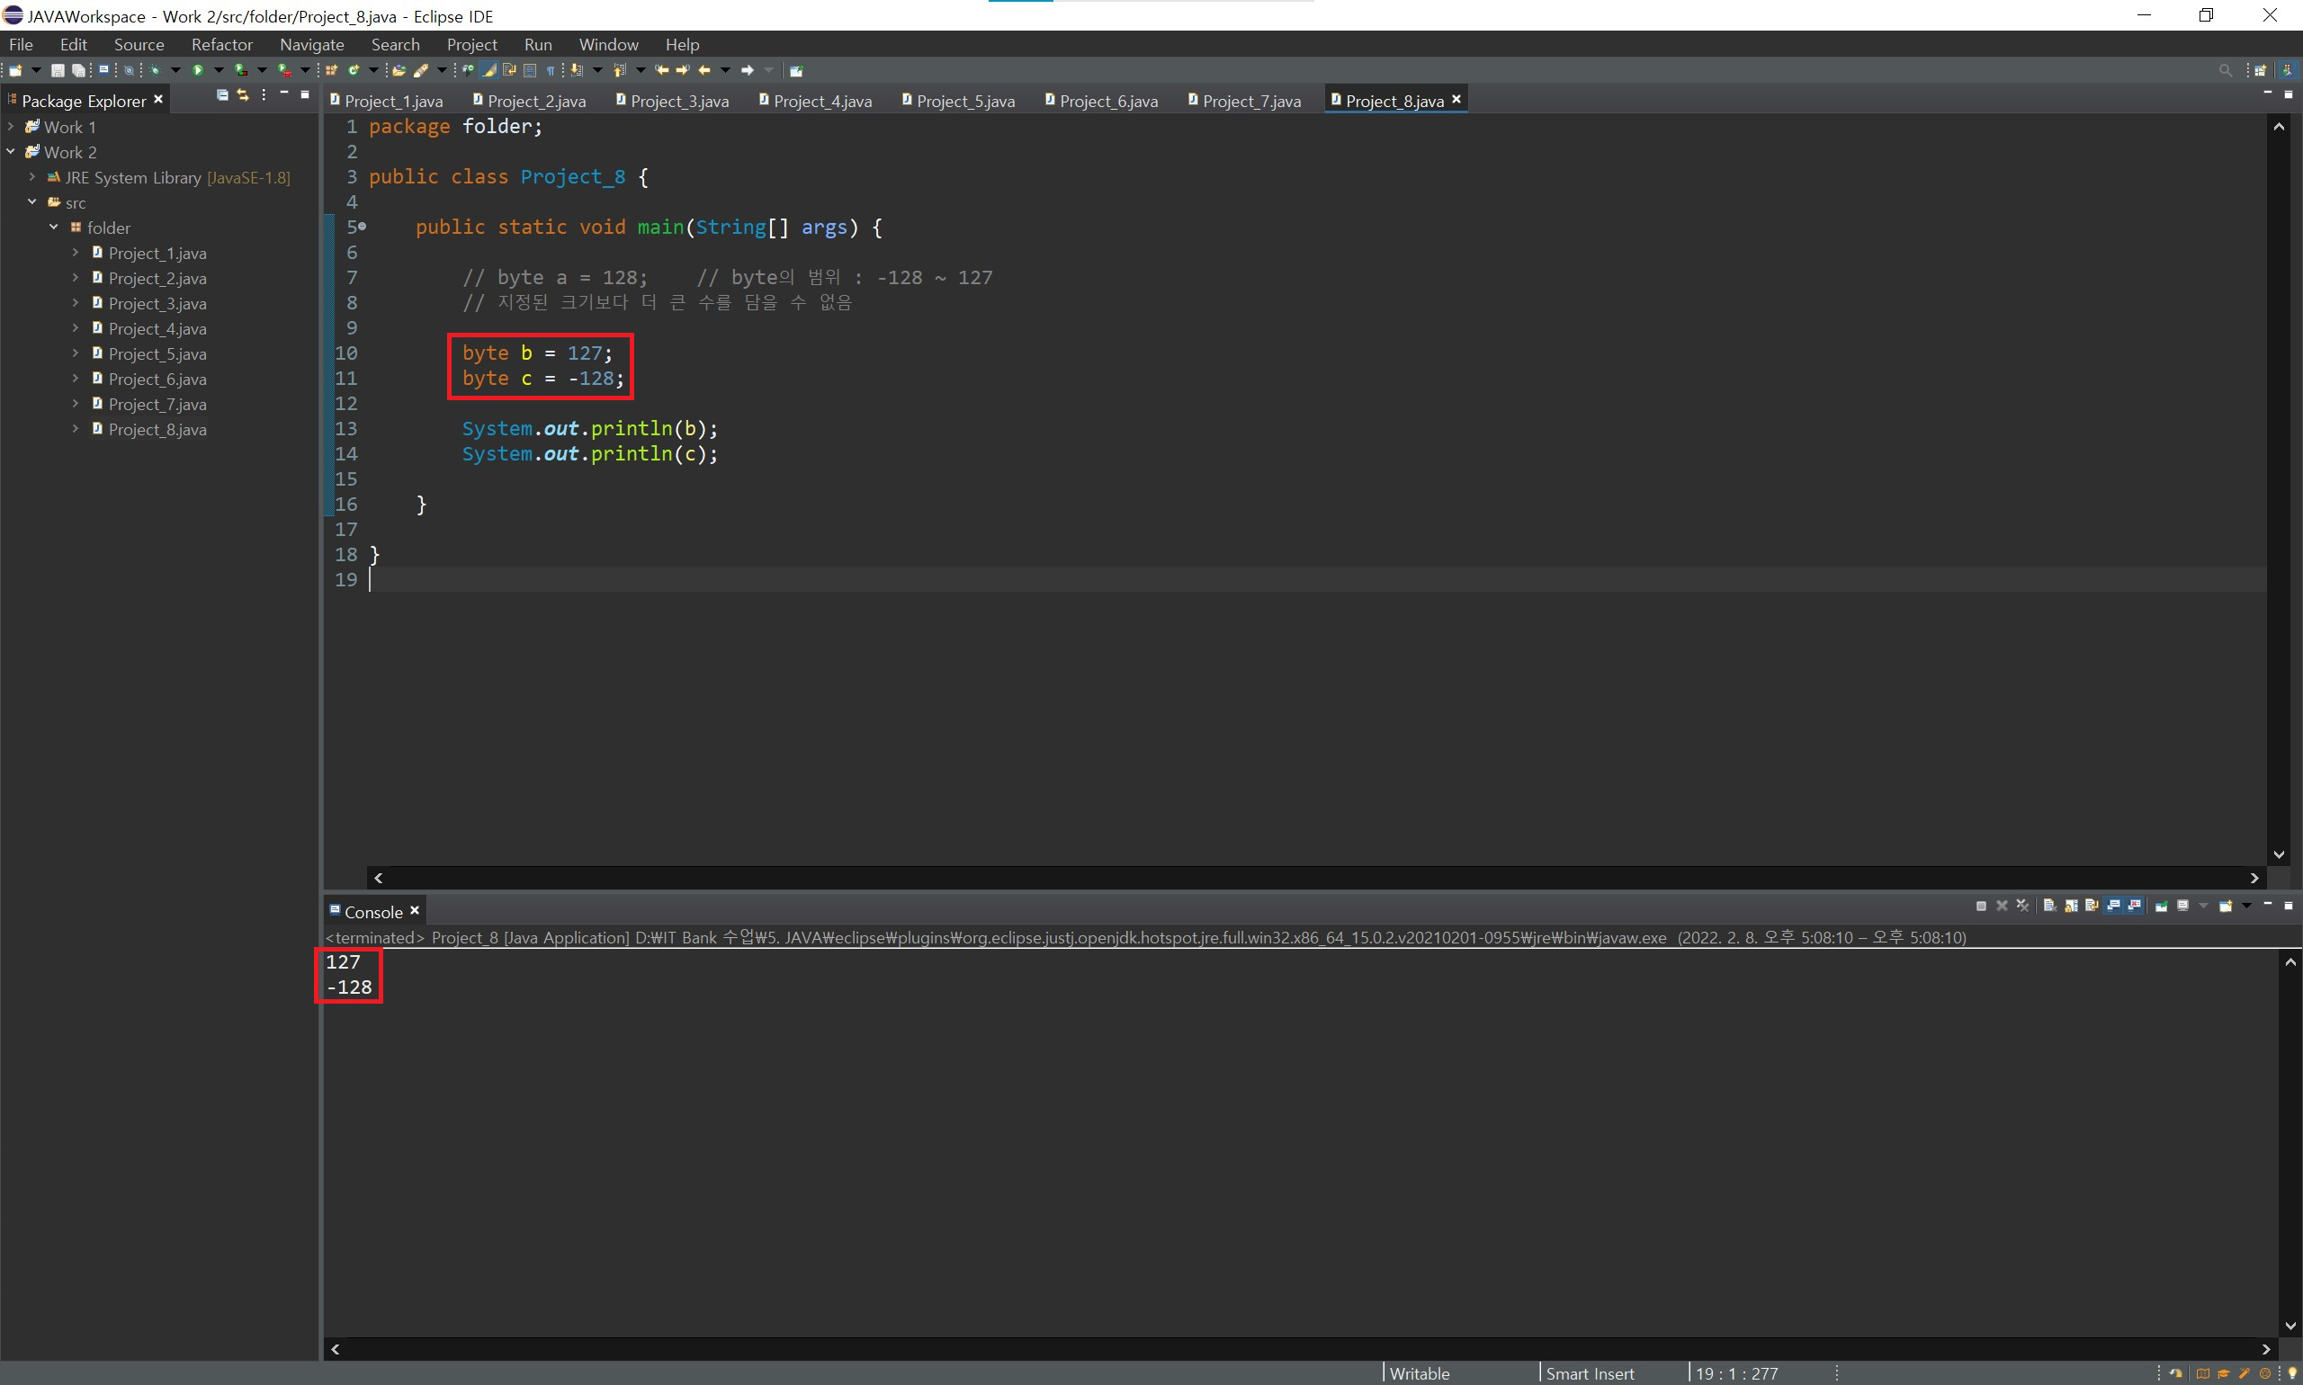The width and height of the screenshot is (2303, 1385).
Task: Click the Run (green play) toolbar icon
Action: point(198,70)
